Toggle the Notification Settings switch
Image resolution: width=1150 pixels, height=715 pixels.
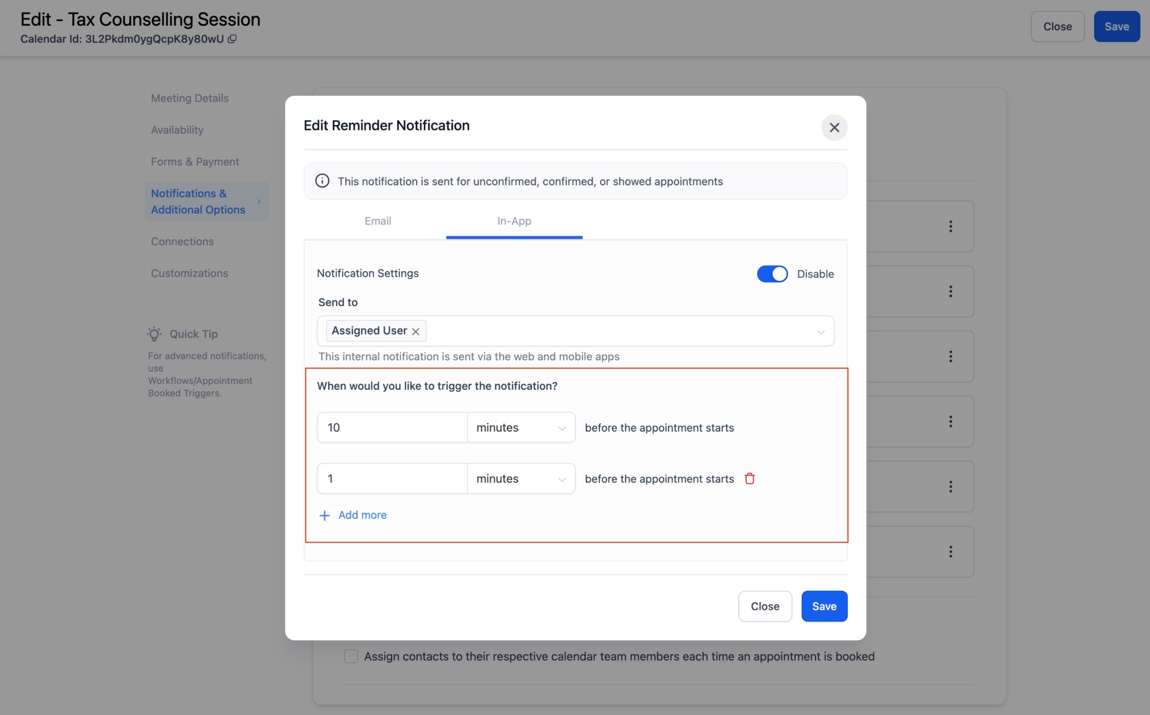click(x=772, y=274)
